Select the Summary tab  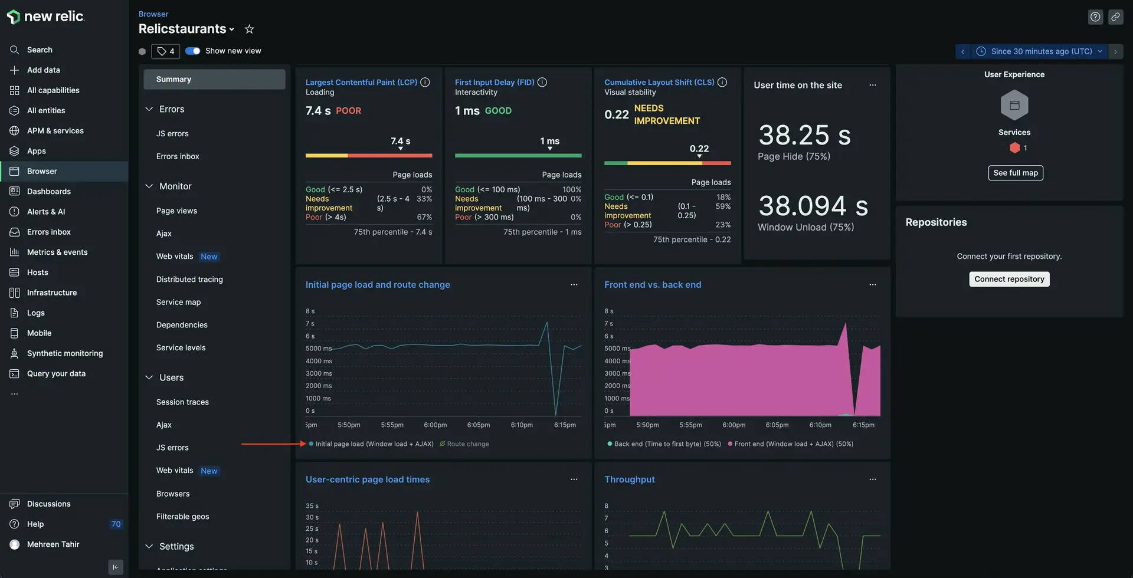pyautogui.click(x=214, y=80)
